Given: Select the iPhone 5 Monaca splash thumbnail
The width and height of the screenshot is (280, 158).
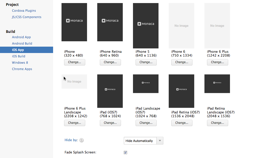Looking at the screenshot, I should pyautogui.click(x=146, y=25).
